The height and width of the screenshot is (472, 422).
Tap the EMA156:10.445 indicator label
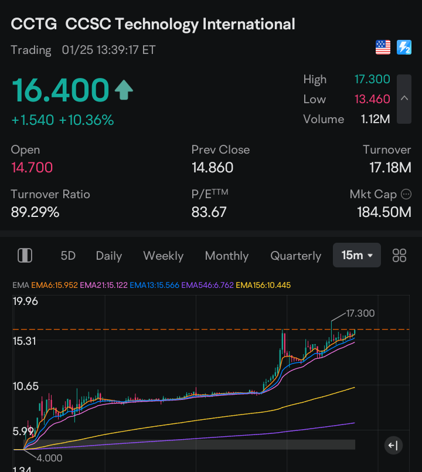click(x=263, y=285)
